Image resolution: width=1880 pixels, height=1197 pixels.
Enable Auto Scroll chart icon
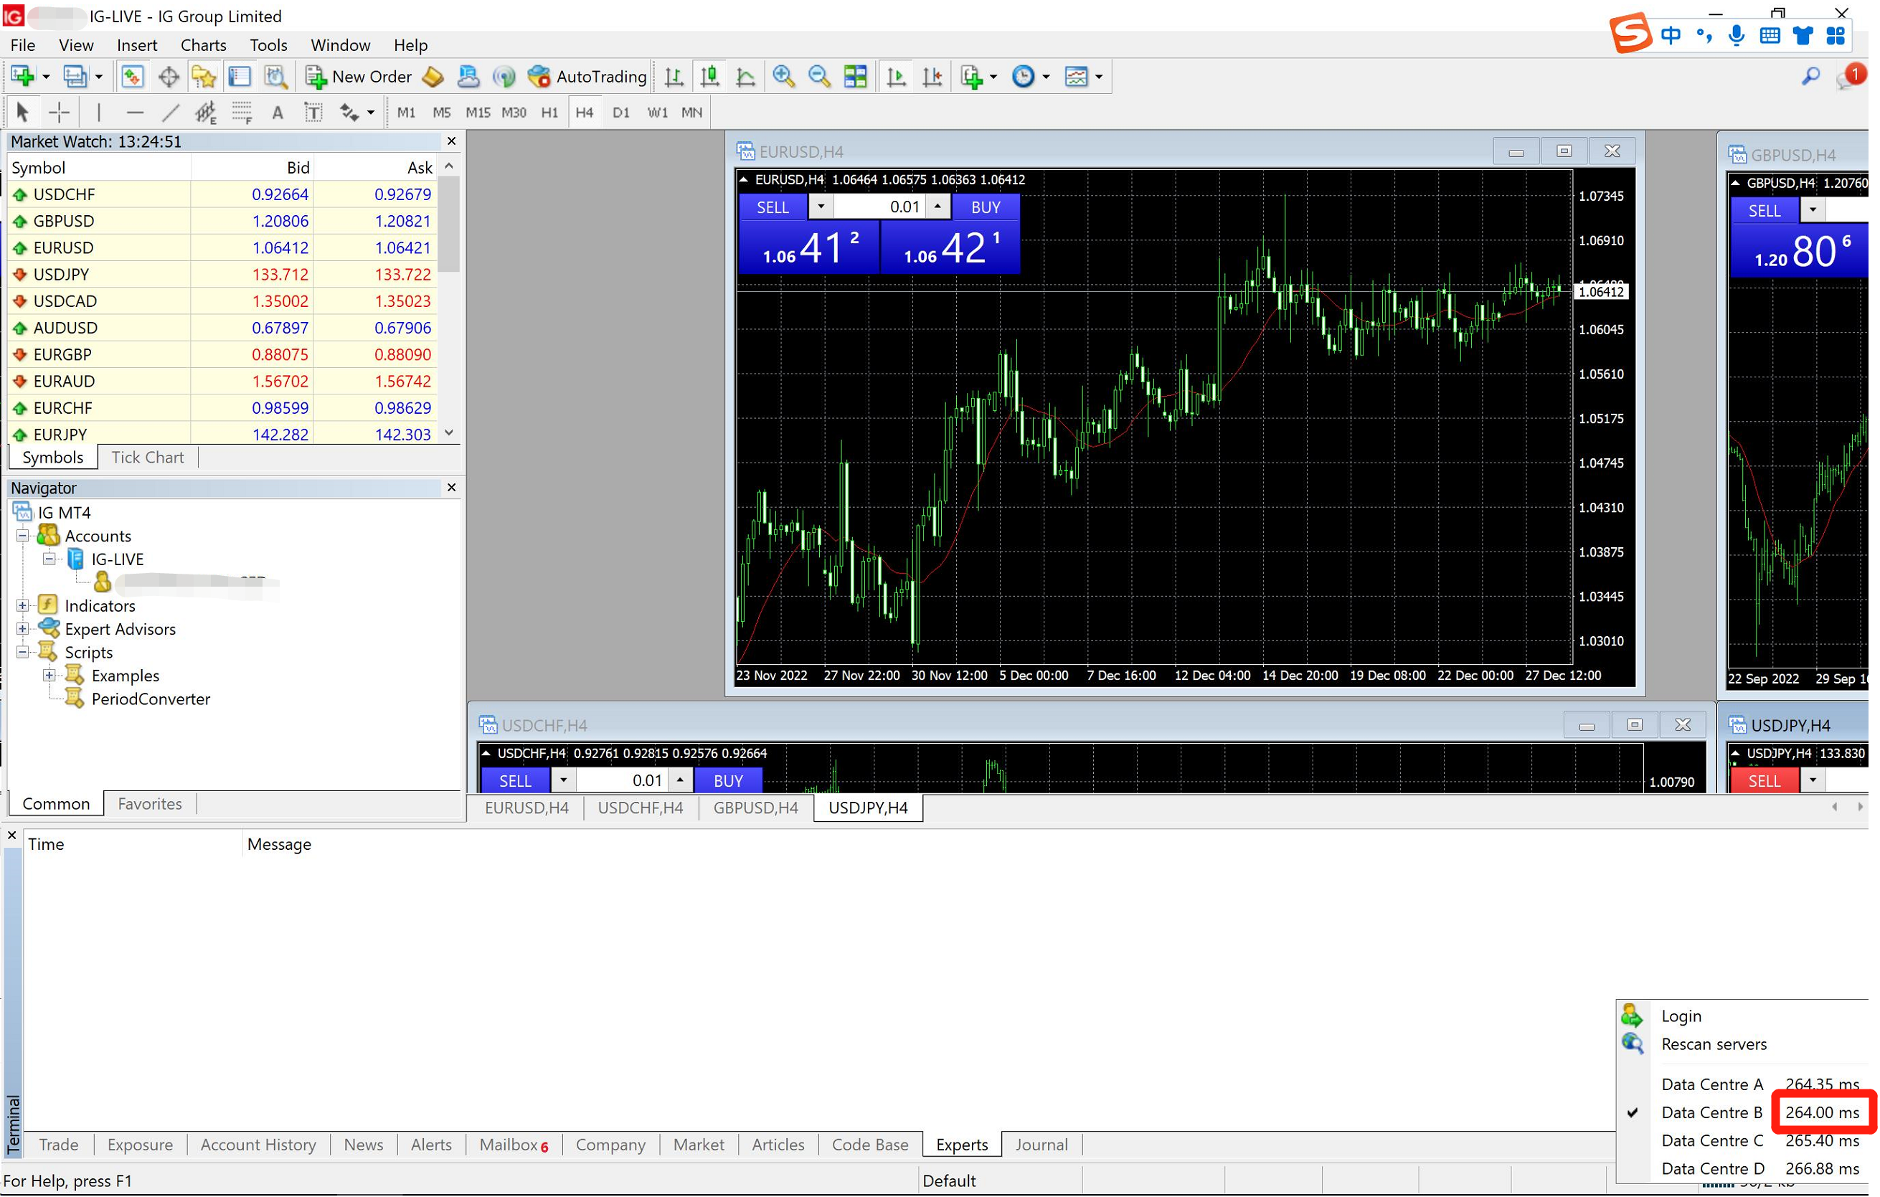pos(897,77)
